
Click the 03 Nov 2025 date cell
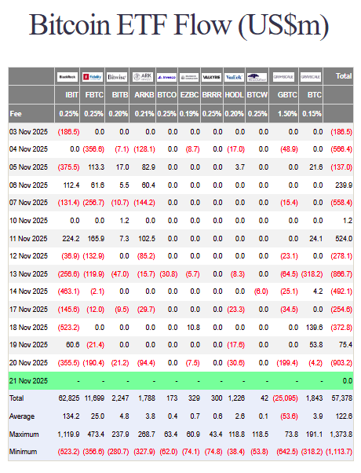click(x=28, y=132)
